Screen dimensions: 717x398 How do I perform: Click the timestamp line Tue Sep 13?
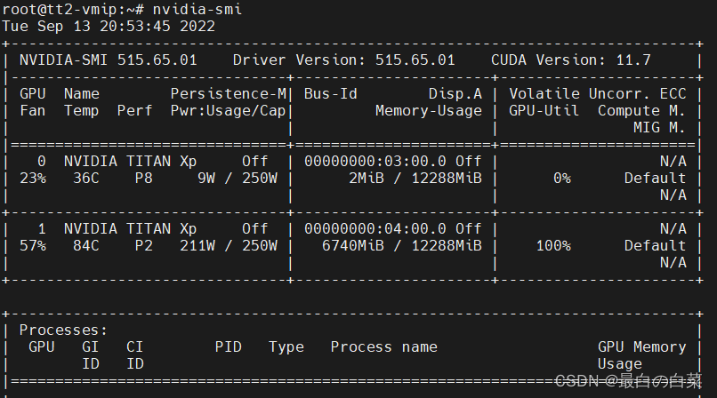pyautogui.click(x=109, y=26)
